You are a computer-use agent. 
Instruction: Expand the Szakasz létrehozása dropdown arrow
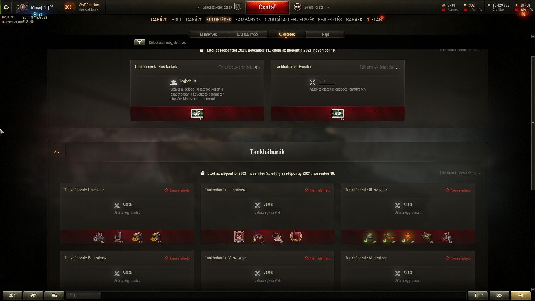point(198,8)
